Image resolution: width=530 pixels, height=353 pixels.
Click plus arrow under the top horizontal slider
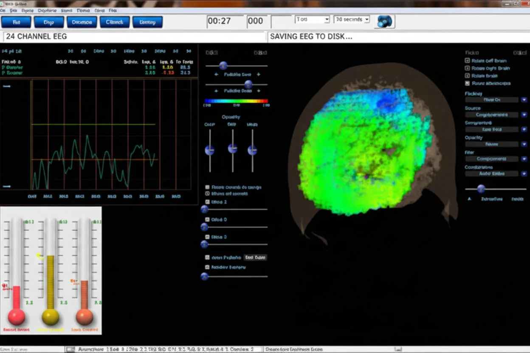[x=258, y=74]
